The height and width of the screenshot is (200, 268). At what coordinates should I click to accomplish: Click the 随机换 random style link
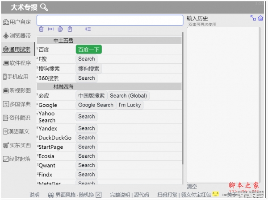[x=86, y=195]
